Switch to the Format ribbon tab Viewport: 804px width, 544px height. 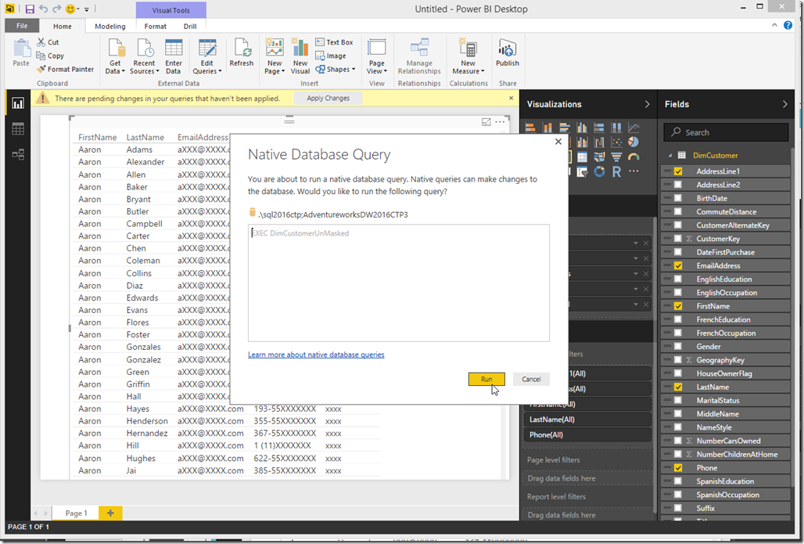pos(155,26)
